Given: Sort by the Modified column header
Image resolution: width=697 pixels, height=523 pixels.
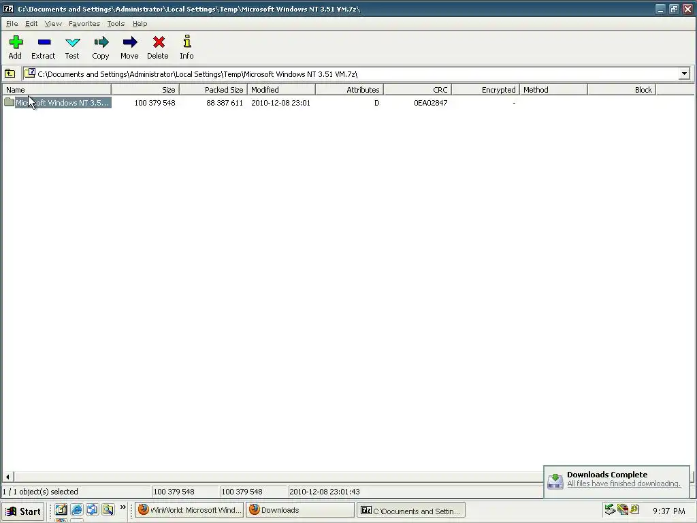Looking at the screenshot, I should click(281, 90).
